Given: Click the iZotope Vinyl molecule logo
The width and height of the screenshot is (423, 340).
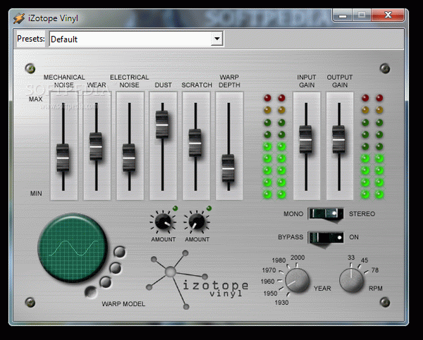Looking at the screenshot, I should pyautogui.click(x=177, y=279).
